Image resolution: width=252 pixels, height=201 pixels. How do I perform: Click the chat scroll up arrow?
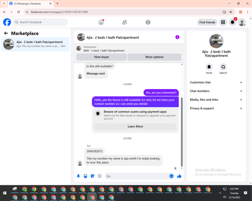tap(181, 64)
